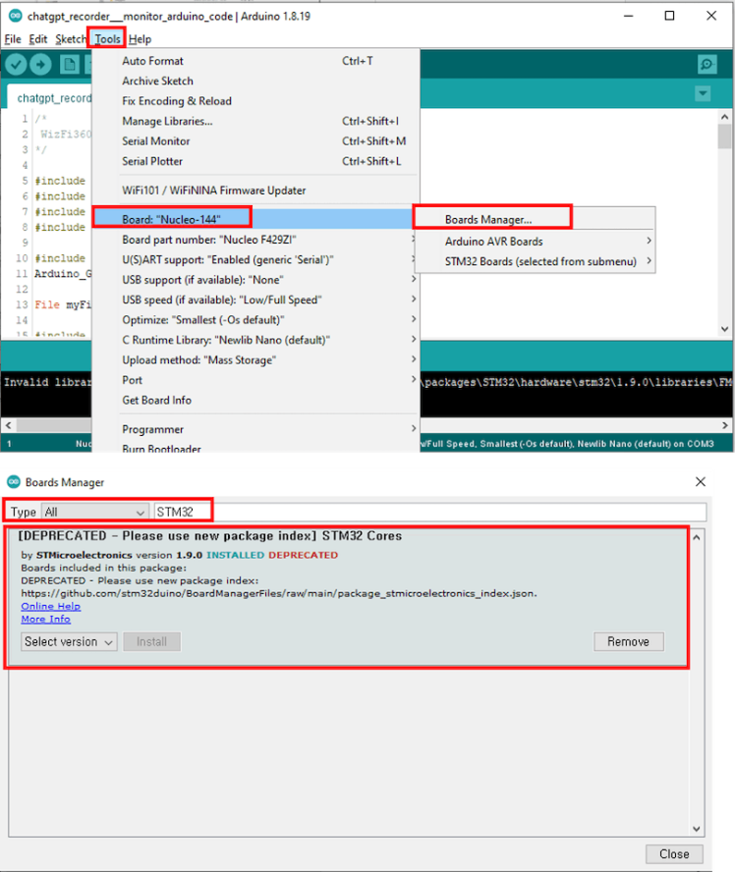Click the More Info link
Image resolution: width=735 pixels, height=872 pixels.
[x=45, y=619]
